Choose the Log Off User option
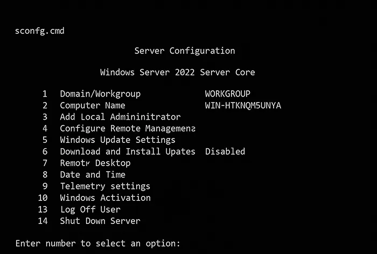377x254 pixels. pos(90,209)
